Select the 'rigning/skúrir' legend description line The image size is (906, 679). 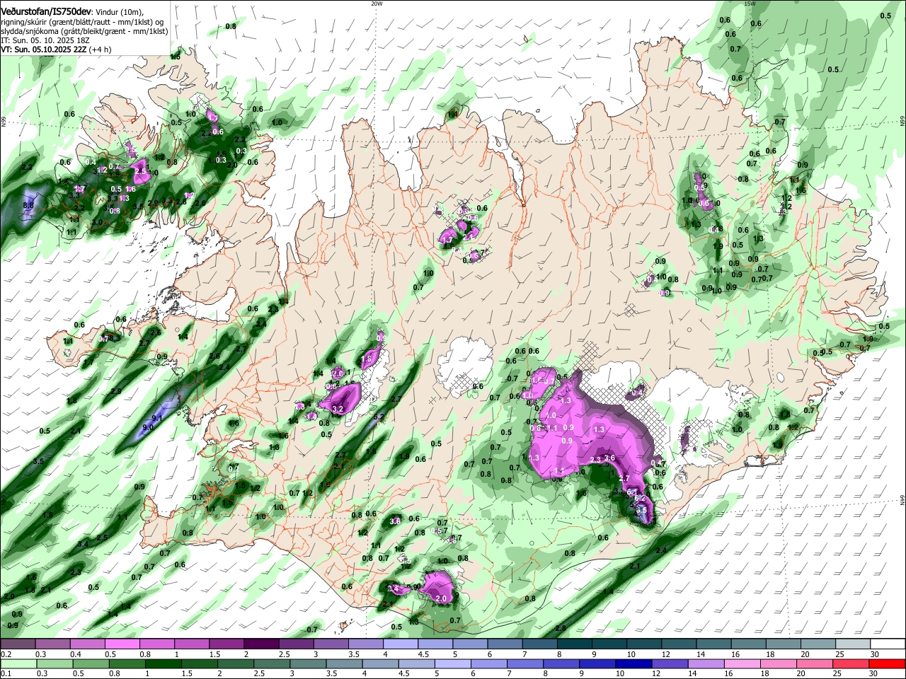82,22
